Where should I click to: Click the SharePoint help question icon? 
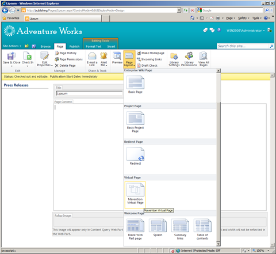[x=219, y=30]
